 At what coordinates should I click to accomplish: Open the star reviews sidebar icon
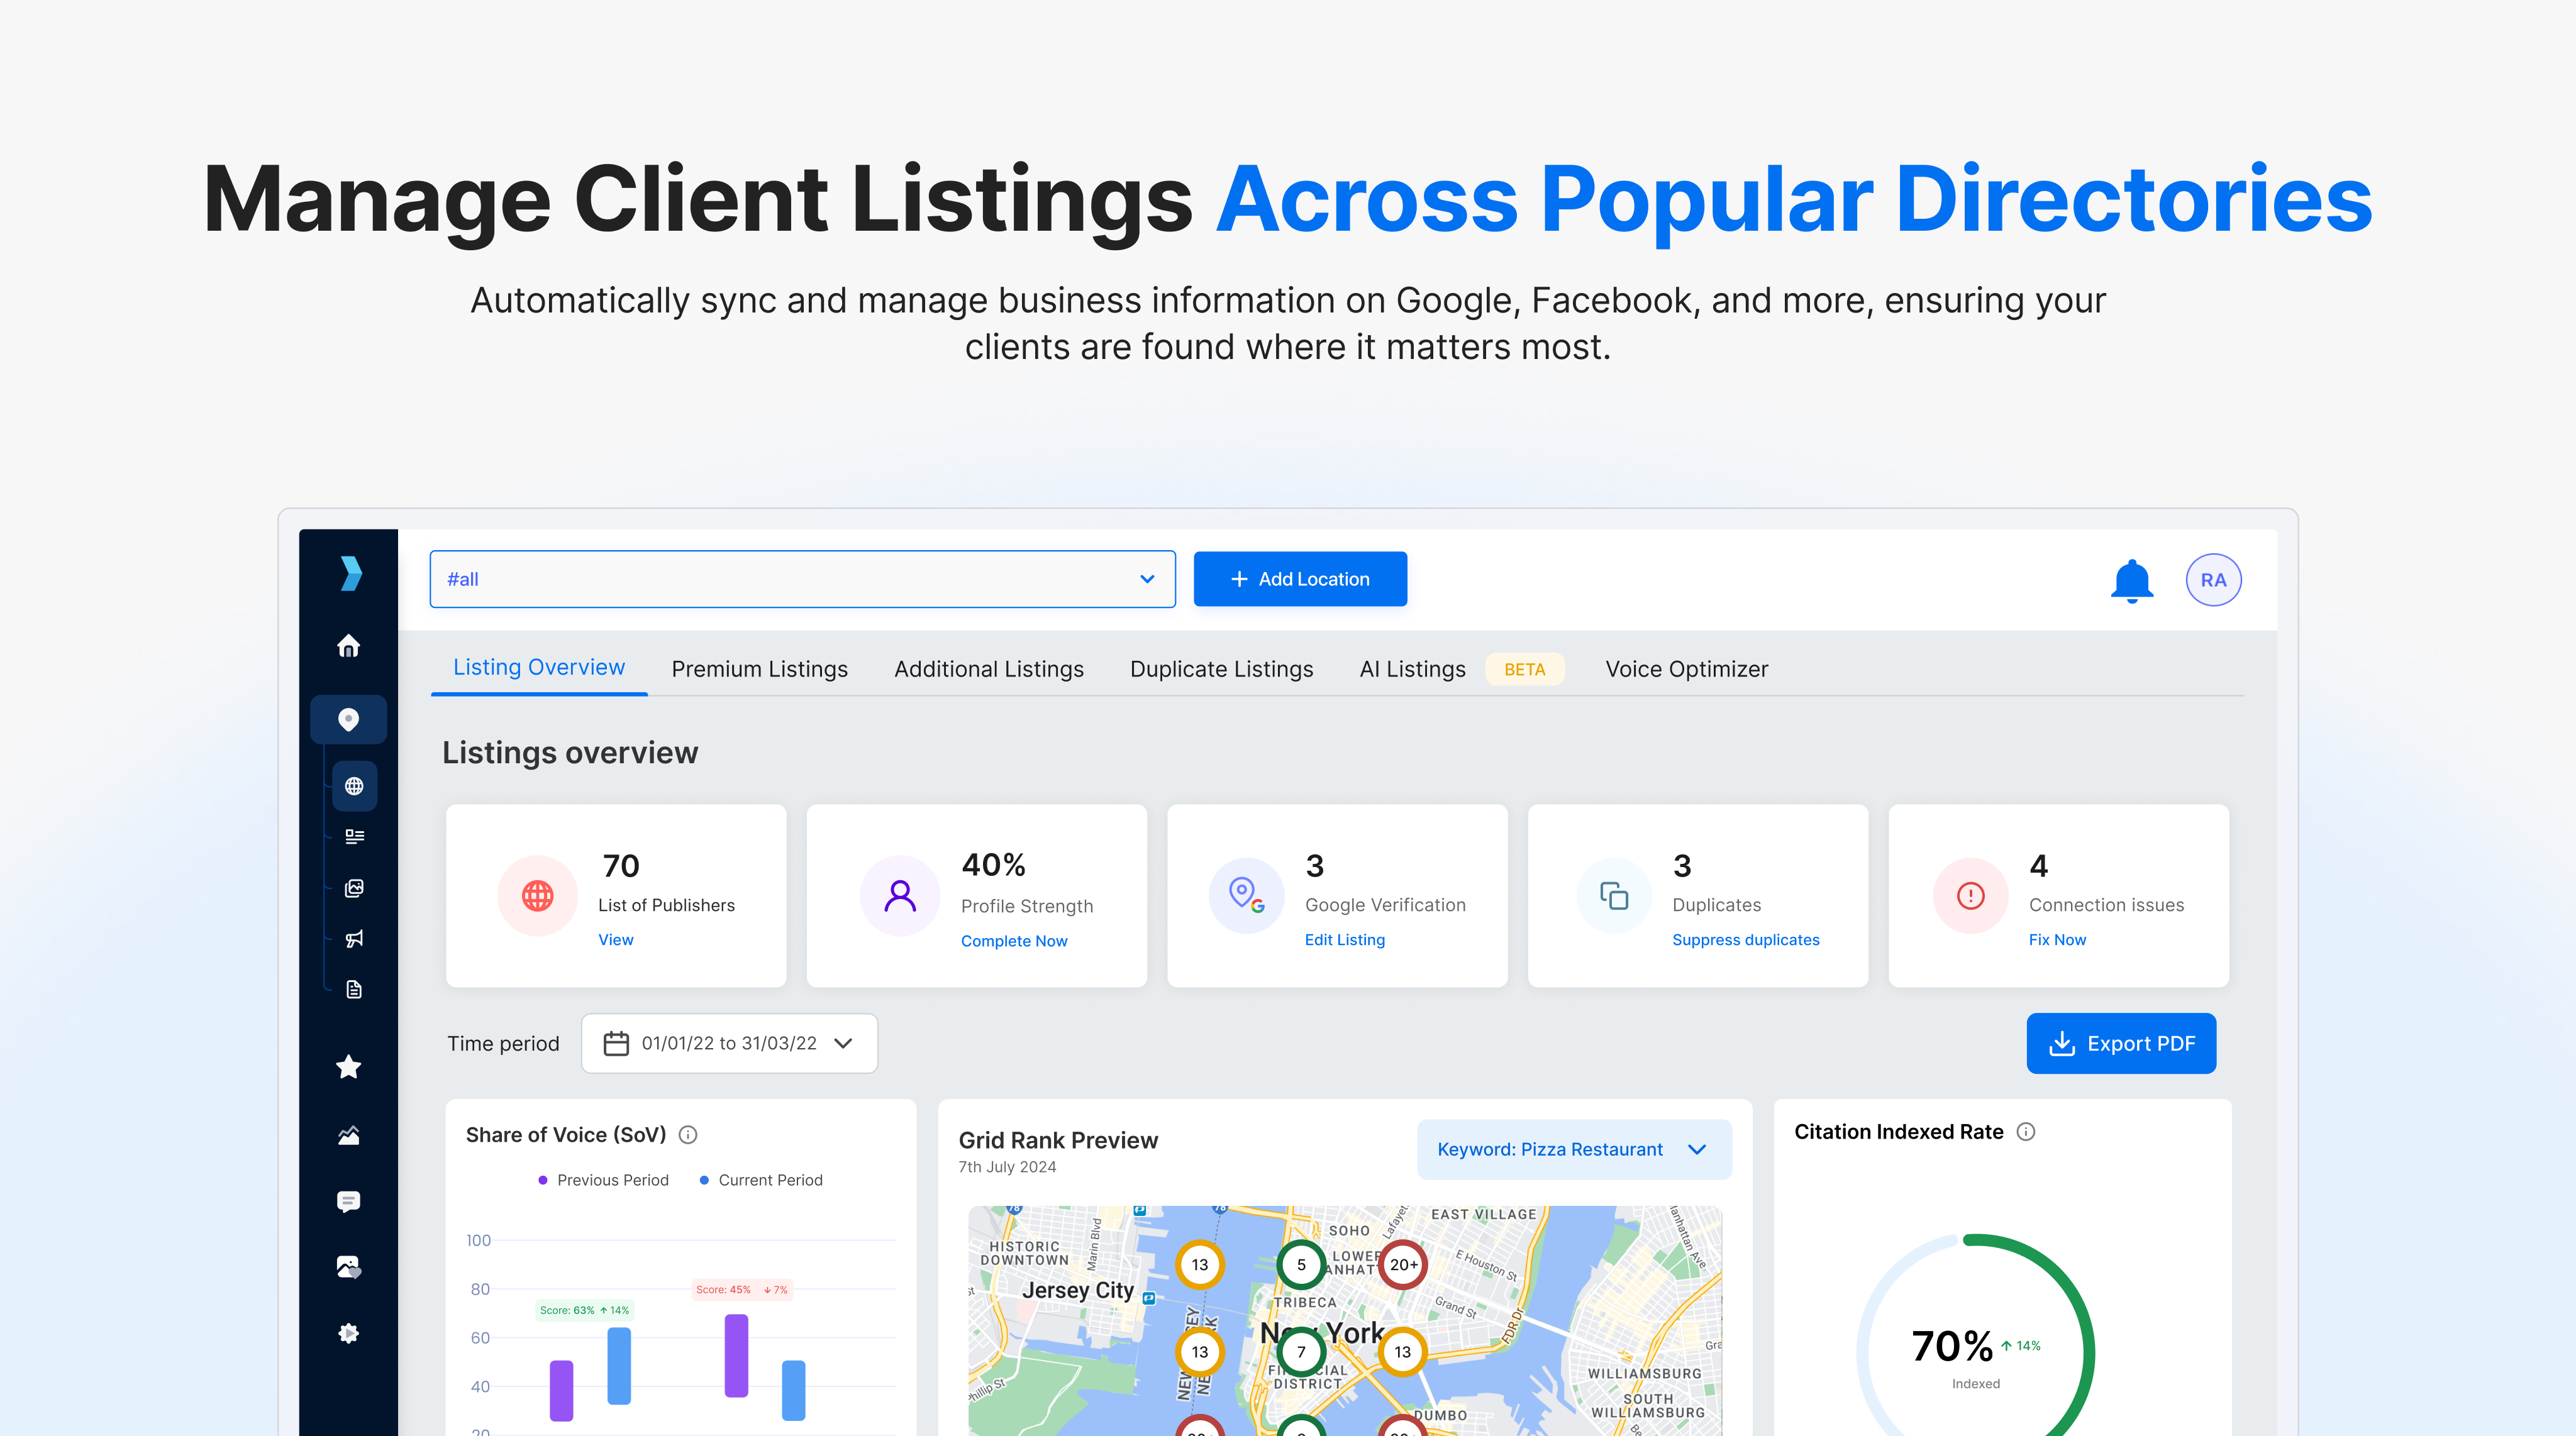pos(348,1067)
